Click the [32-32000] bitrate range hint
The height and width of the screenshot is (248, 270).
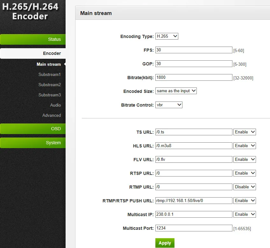243,78
